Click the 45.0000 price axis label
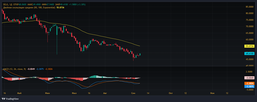 point(249,59)
